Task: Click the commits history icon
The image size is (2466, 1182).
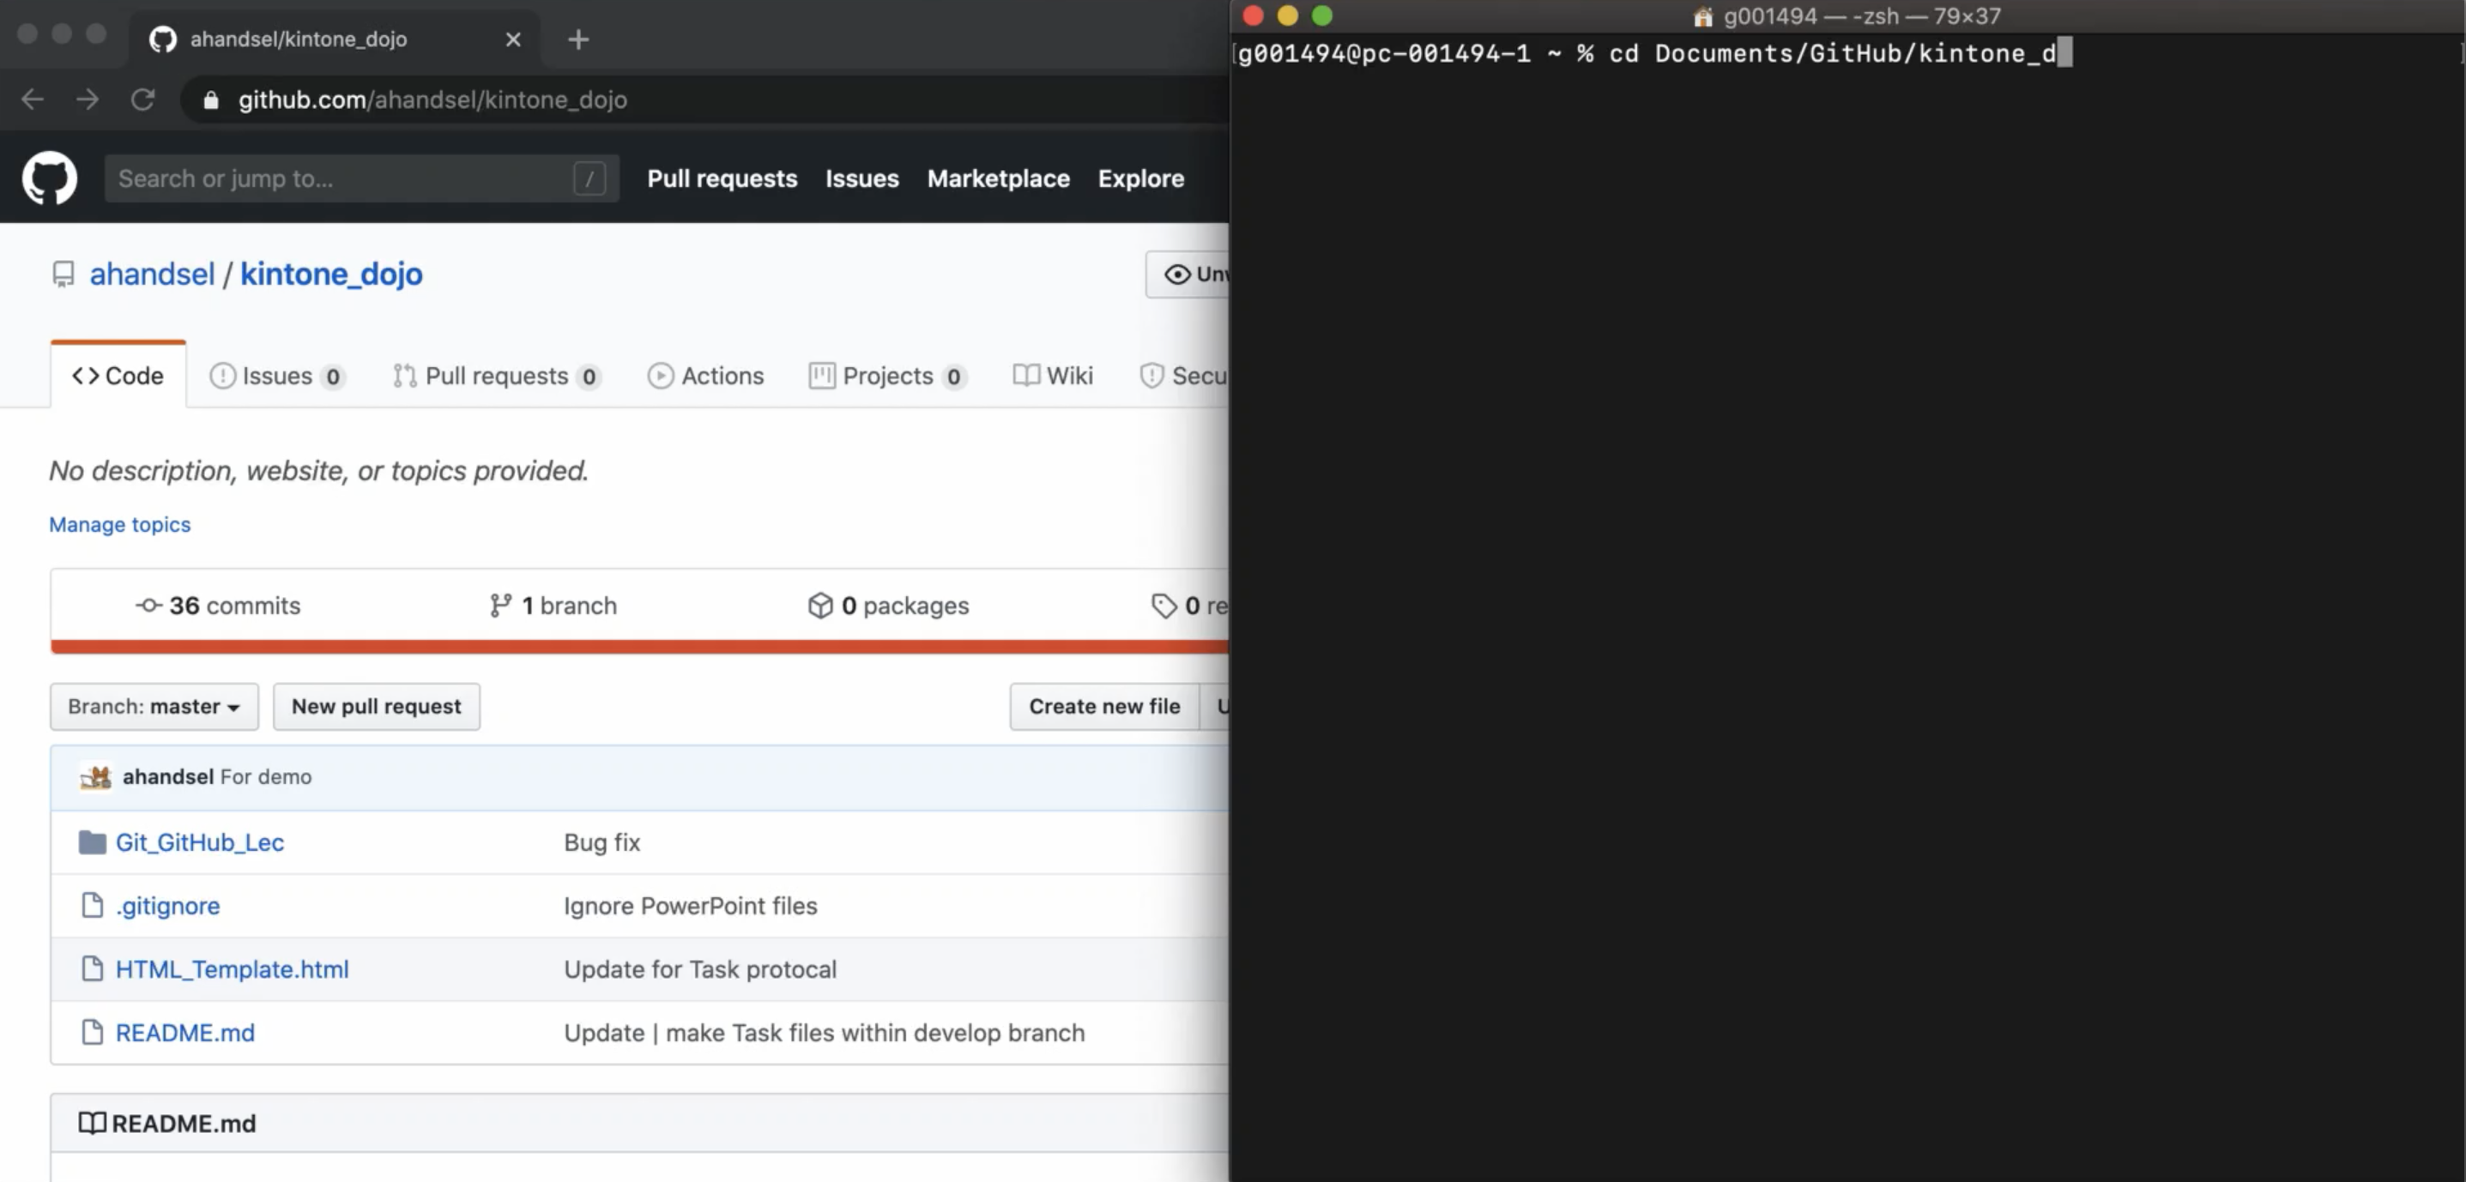Action: coord(148,605)
